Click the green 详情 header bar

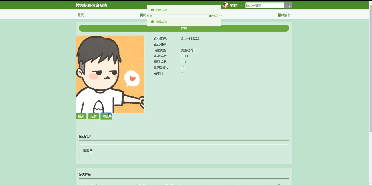[x=184, y=28]
